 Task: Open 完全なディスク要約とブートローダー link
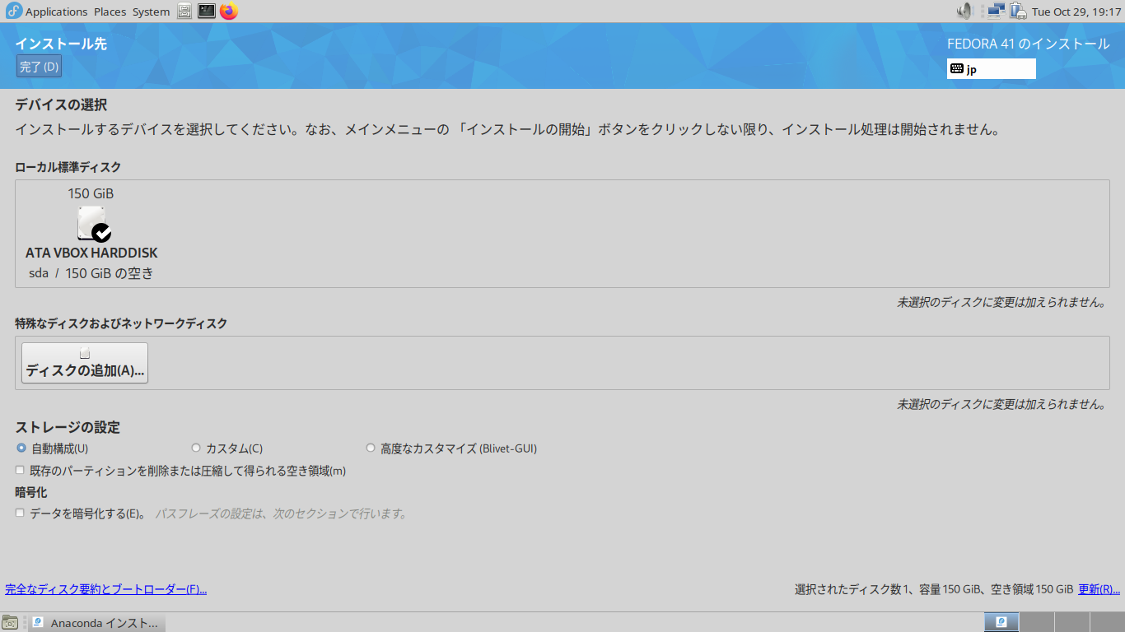(106, 589)
